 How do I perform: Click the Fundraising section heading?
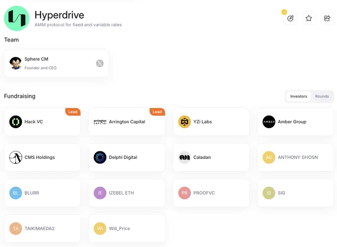tap(20, 96)
